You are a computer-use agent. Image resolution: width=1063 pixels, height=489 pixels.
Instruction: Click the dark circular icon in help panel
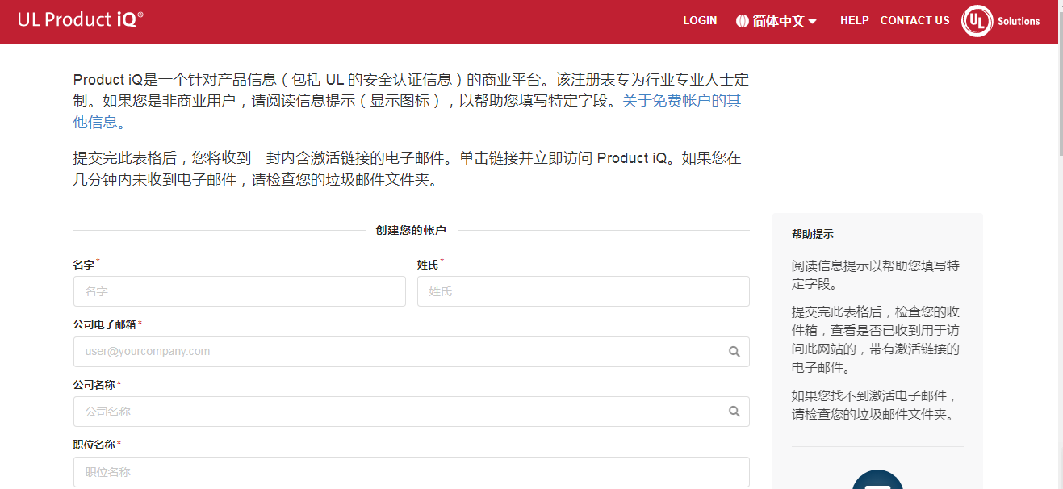coord(877,481)
